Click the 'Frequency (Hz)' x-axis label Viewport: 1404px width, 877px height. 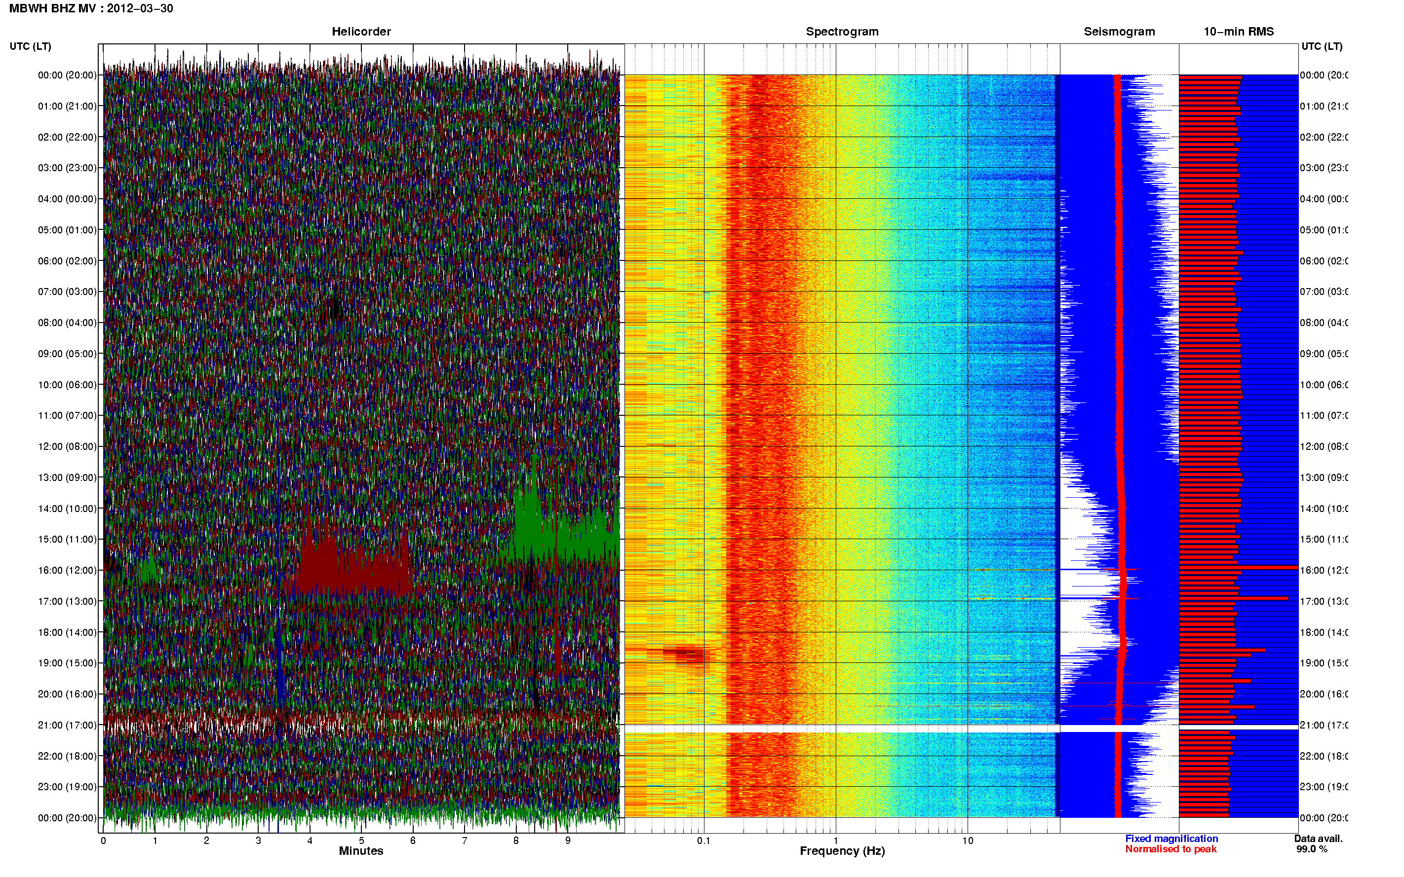[842, 851]
